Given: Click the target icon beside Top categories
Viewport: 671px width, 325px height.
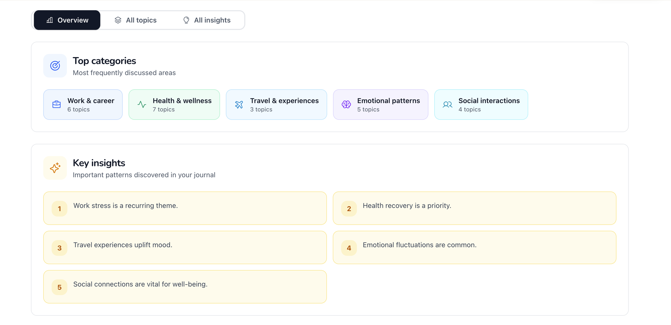Looking at the screenshot, I should 55,66.
